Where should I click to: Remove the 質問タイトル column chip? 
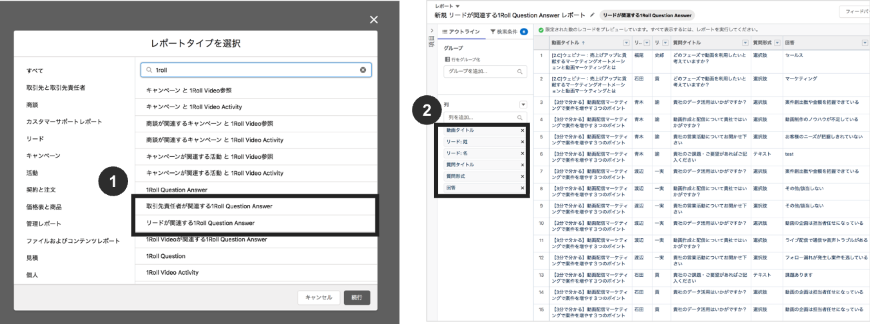tap(522, 164)
